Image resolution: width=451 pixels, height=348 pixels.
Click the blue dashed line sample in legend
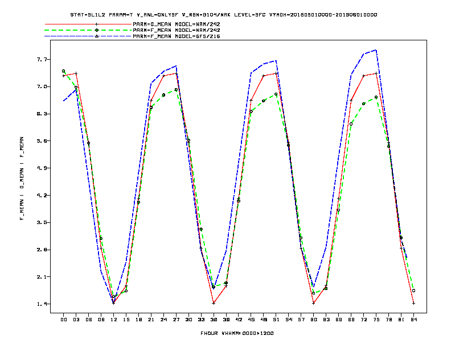pos(88,36)
